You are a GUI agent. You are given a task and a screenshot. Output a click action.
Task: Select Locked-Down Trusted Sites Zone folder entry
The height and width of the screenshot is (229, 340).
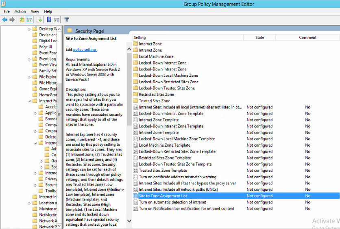pyautogui.click(x=166, y=88)
